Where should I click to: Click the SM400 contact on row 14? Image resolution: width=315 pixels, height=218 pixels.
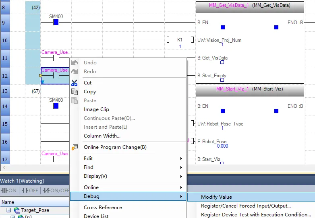tap(56, 106)
